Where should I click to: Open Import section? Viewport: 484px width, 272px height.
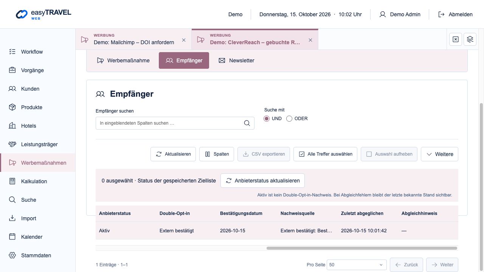38,218
